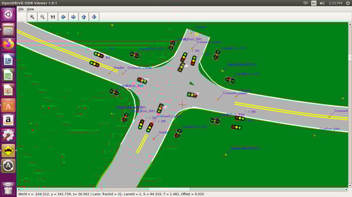Screen dimensions: 352x197
Task: Open system settings gear in top bar
Action: [348, 3]
